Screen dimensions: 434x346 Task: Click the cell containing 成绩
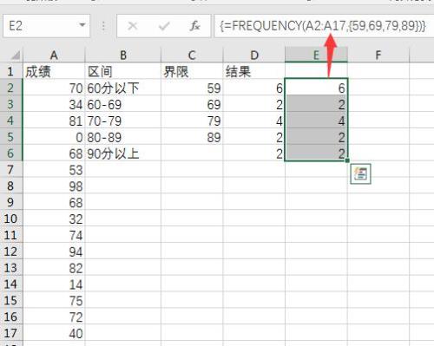pos(54,71)
